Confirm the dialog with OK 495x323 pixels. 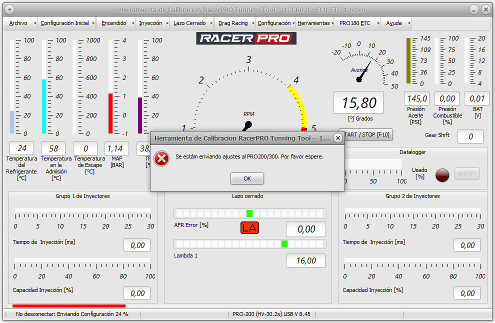point(247,178)
